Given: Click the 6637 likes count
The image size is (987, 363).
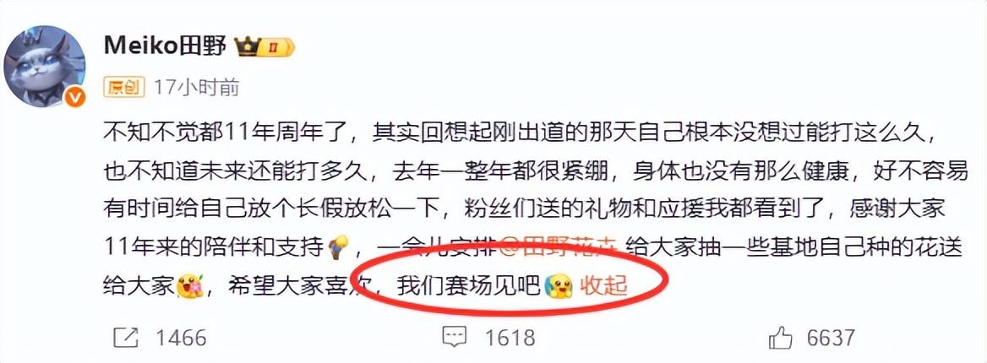Looking at the screenshot, I should [831, 338].
